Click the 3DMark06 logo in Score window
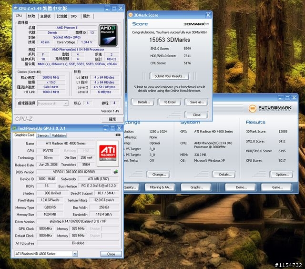Image resolution: width=305 pixels, height=269 pixels. (196, 24)
